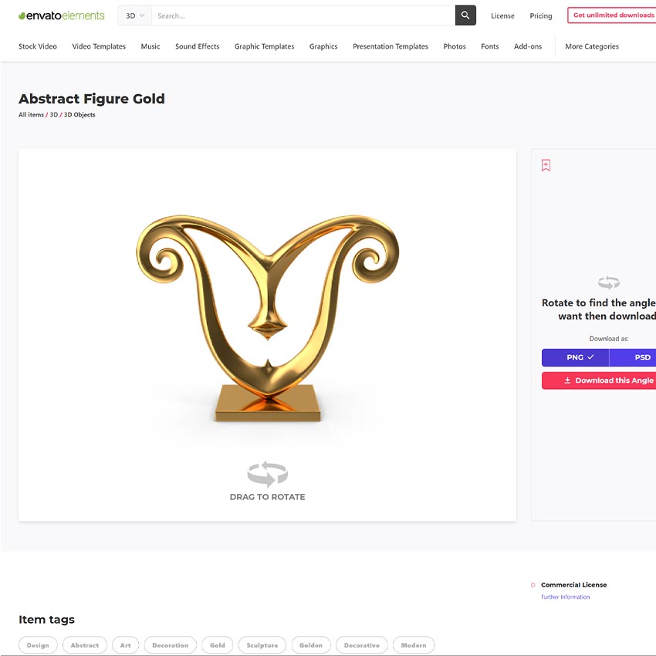The width and height of the screenshot is (656, 656).
Task: Open the Further Information link
Action: (x=565, y=597)
